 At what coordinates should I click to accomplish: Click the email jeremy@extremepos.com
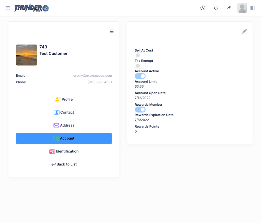click(x=92, y=75)
